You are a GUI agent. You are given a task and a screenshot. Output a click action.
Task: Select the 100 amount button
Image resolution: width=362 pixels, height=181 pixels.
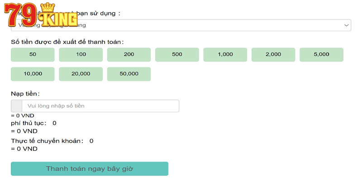[81, 54]
